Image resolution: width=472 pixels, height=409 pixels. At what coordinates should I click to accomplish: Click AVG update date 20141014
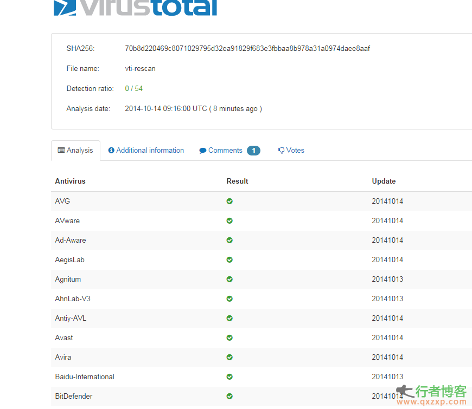point(387,202)
